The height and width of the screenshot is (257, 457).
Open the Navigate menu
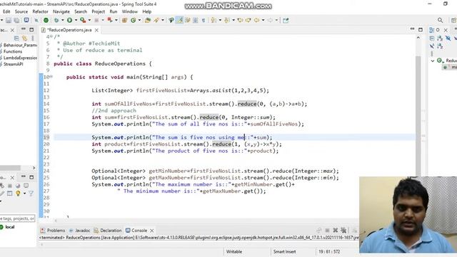click(61, 11)
